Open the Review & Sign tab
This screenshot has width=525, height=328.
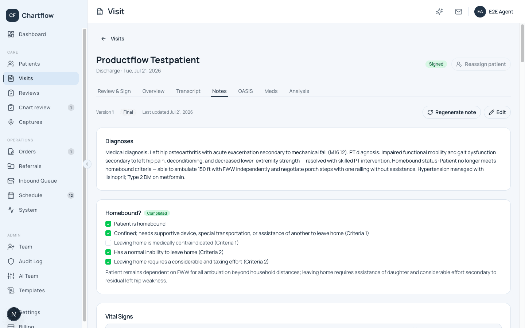pyautogui.click(x=114, y=91)
